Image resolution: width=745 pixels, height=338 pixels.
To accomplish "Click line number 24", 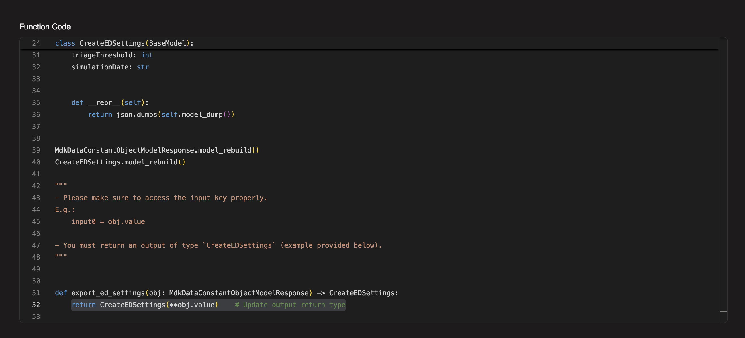I will click(x=36, y=43).
